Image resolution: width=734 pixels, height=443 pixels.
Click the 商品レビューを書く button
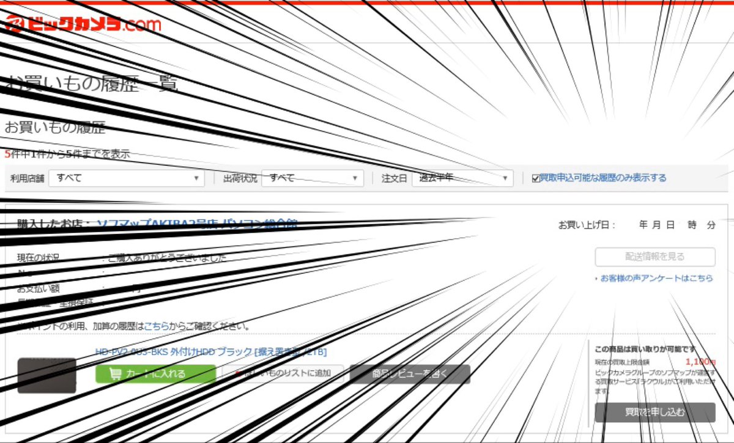coord(410,374)
